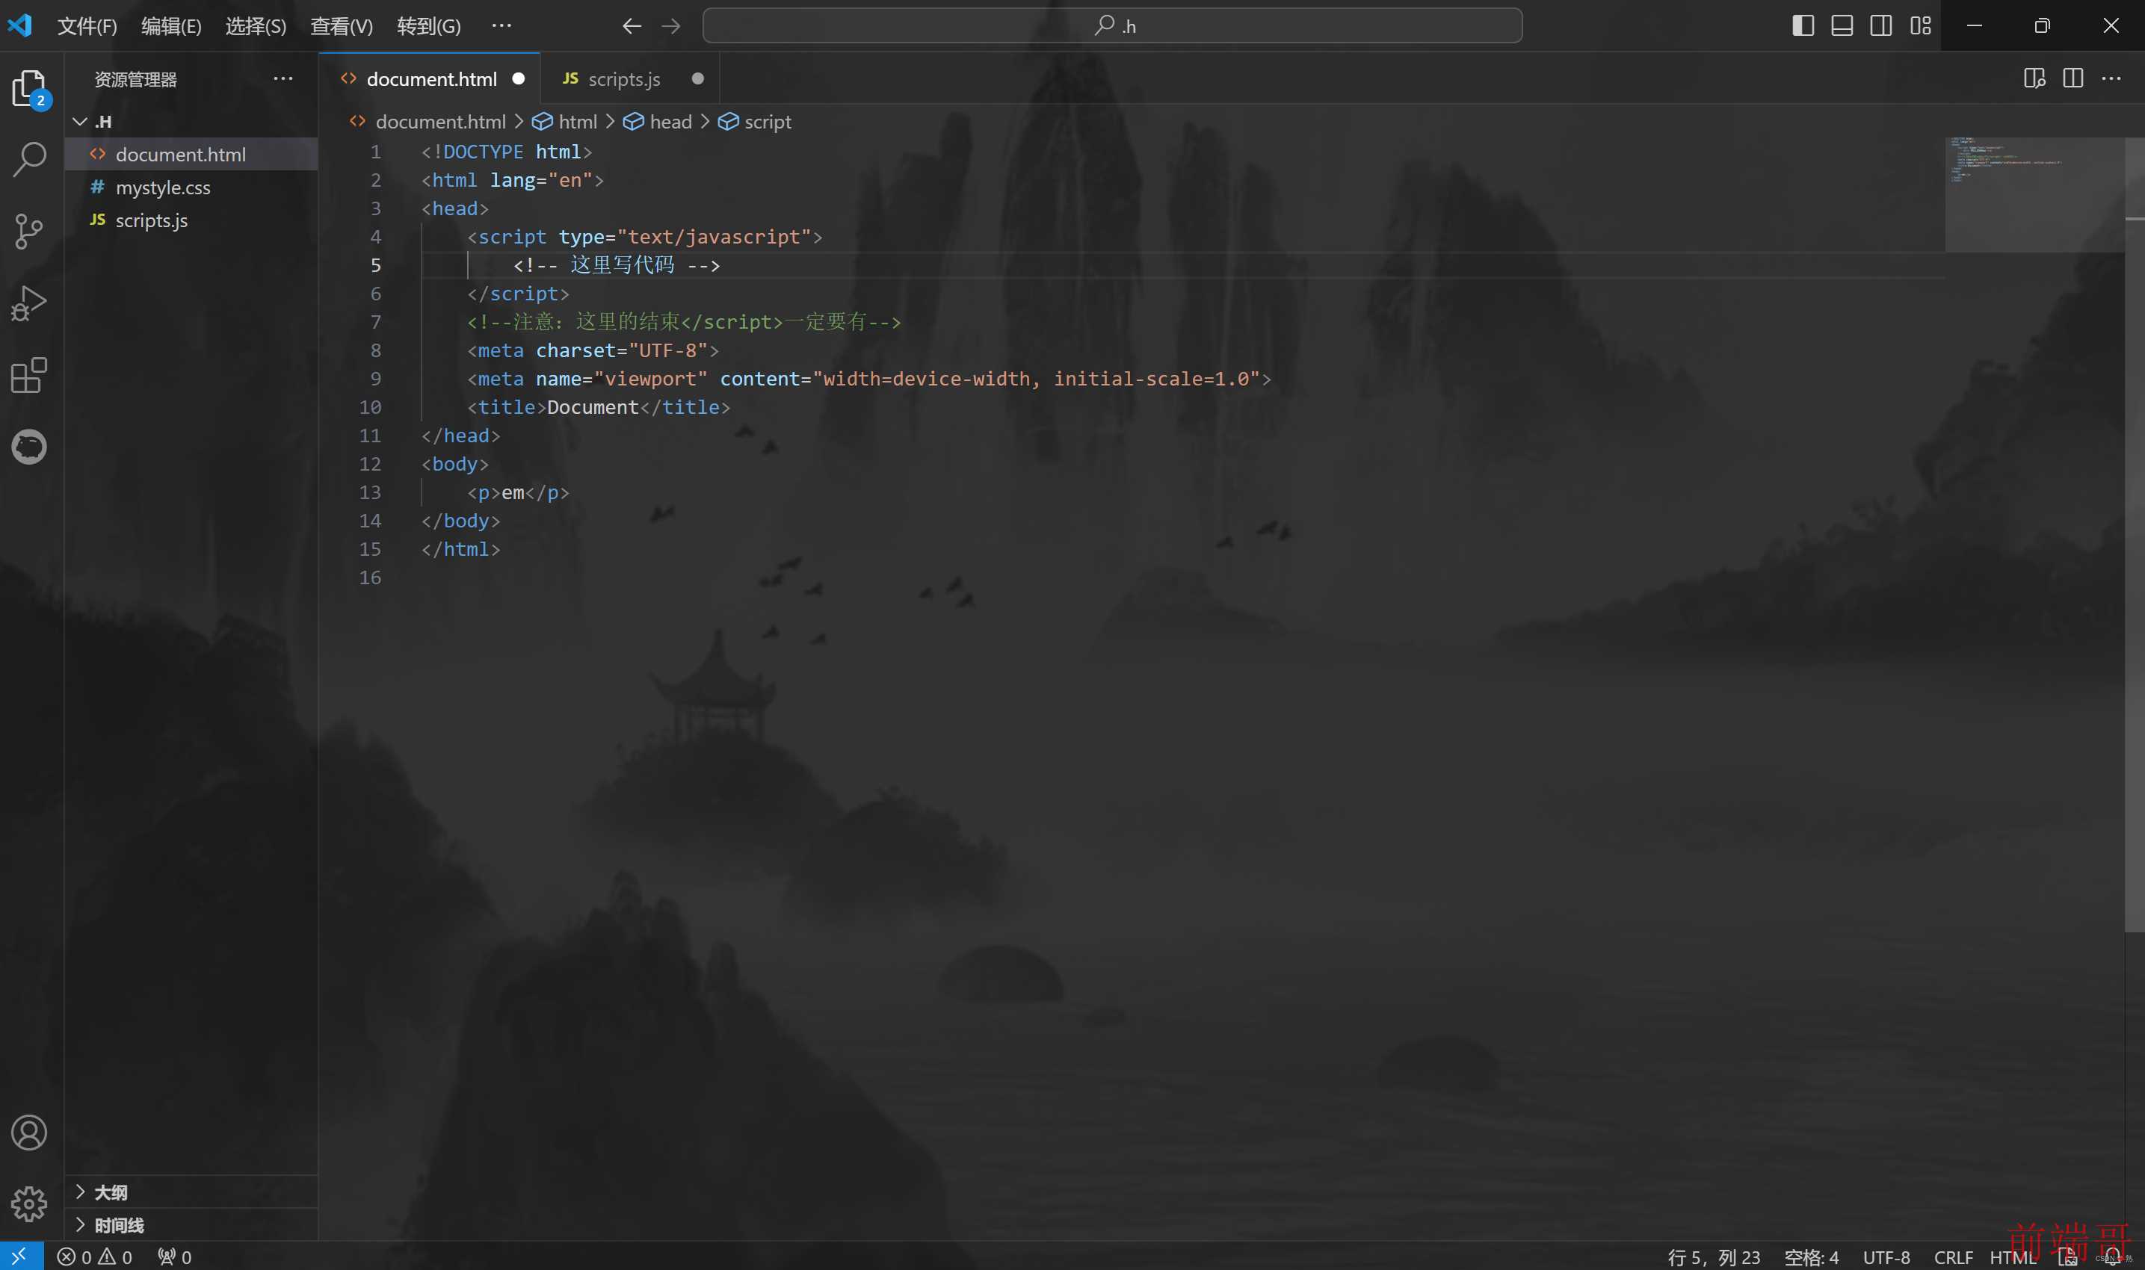Expand the 大纲 outline section
2145x1270 pixels.
[191, 1192]
